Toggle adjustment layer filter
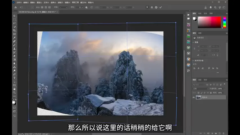Image resolution: width=240 pixels, height=135 pixels. coord(210,85)
